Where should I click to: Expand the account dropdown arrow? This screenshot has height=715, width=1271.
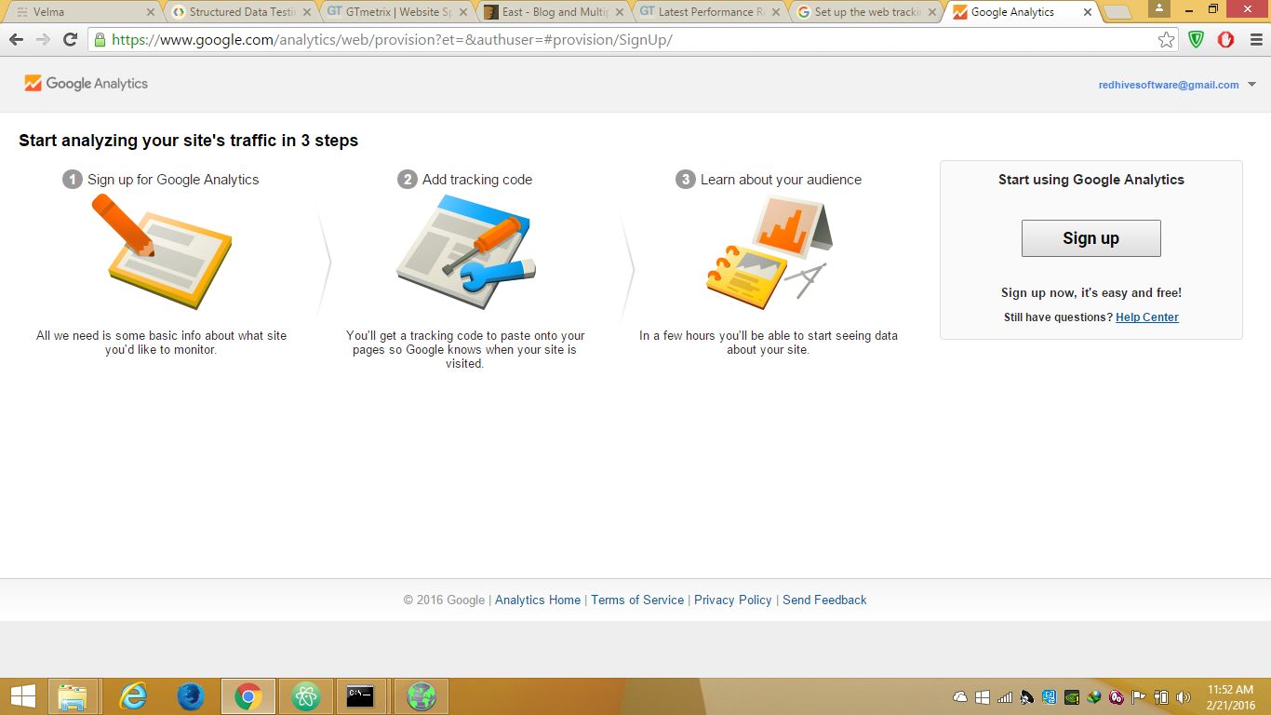pos(1251,85)
